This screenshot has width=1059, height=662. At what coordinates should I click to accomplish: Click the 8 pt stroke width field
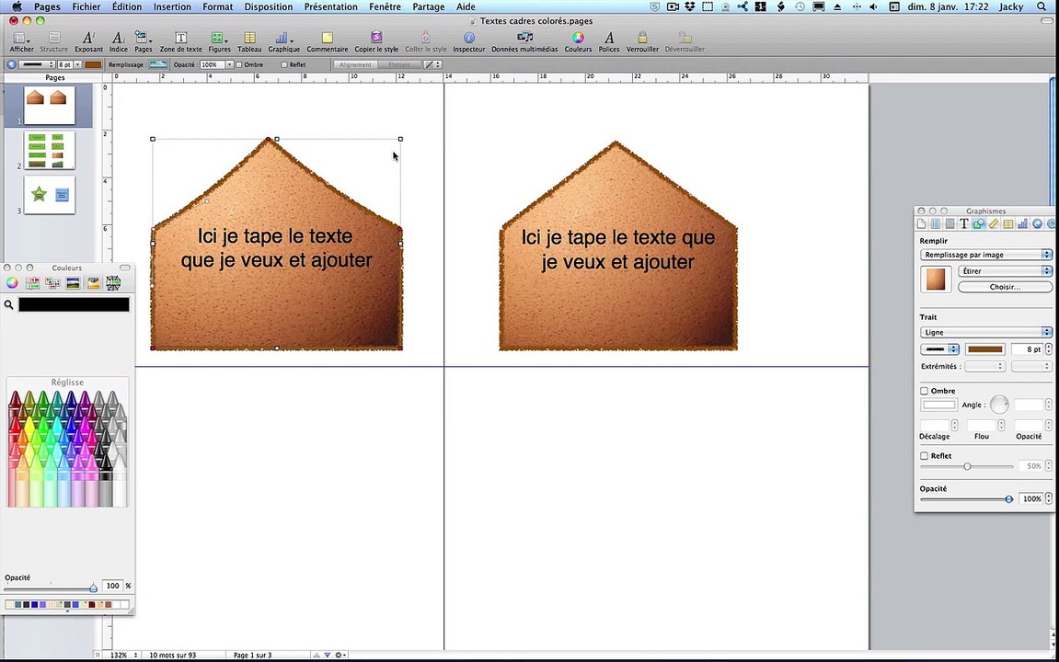coord(1027,348)
